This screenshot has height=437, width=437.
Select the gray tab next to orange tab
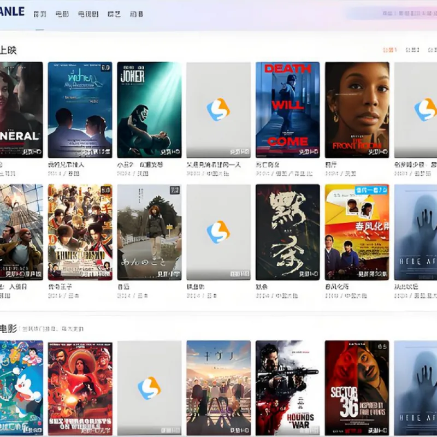[412, 50]
